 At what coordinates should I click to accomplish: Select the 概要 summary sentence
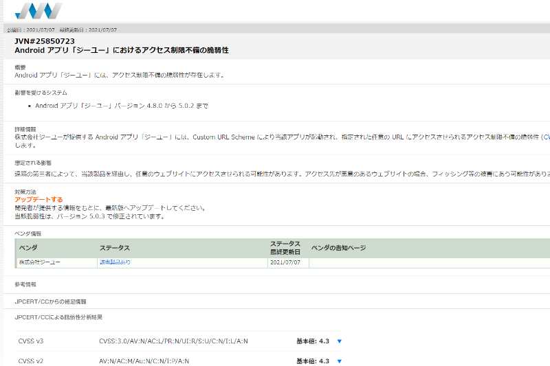(120, 76)
